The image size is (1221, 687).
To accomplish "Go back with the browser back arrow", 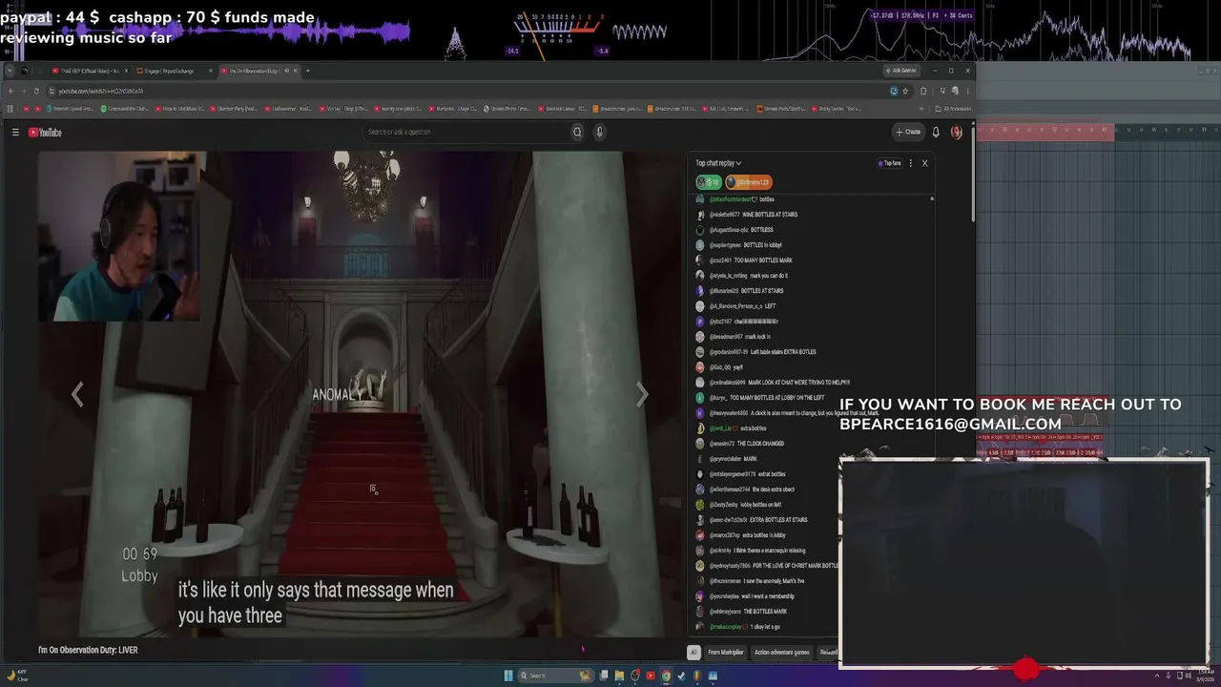I will [10, 91].
